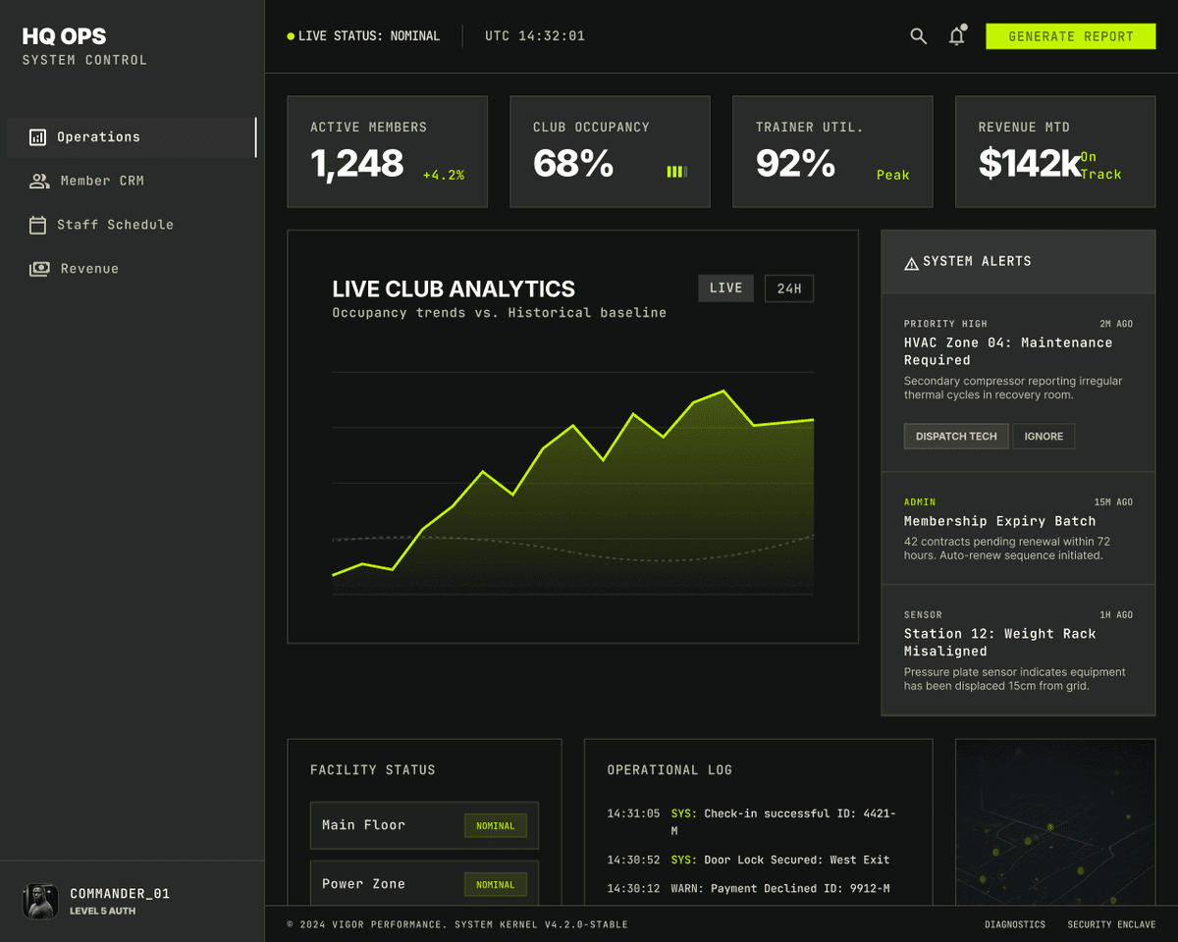Click the System Kernel V4.2.0-STABLE footer text
The height and width of the screenshot is (942, 1178).
[x=541, y=924]
